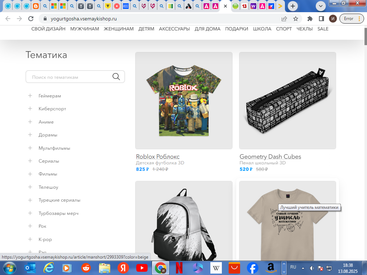
Task: Open the tab search dropdown arrow
Action: (x=321, y=6)
